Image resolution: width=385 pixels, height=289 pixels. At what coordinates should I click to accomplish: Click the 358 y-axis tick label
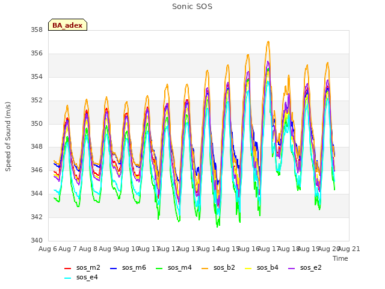point(37,30)
